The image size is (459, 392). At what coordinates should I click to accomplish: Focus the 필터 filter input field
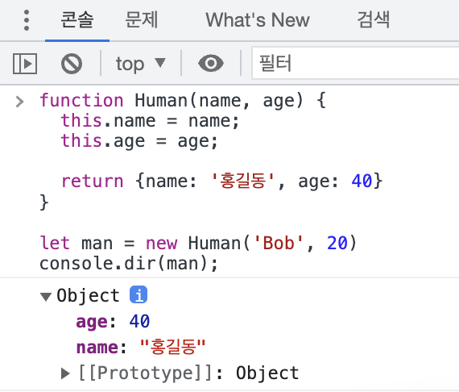355,64
